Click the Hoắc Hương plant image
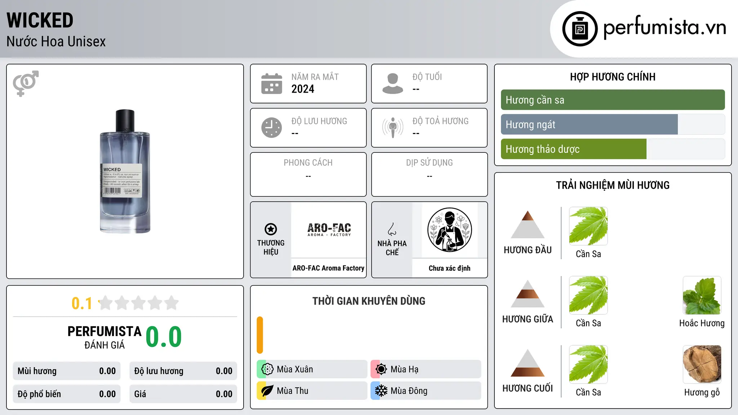The image size is (738, 415). [702, 295]
